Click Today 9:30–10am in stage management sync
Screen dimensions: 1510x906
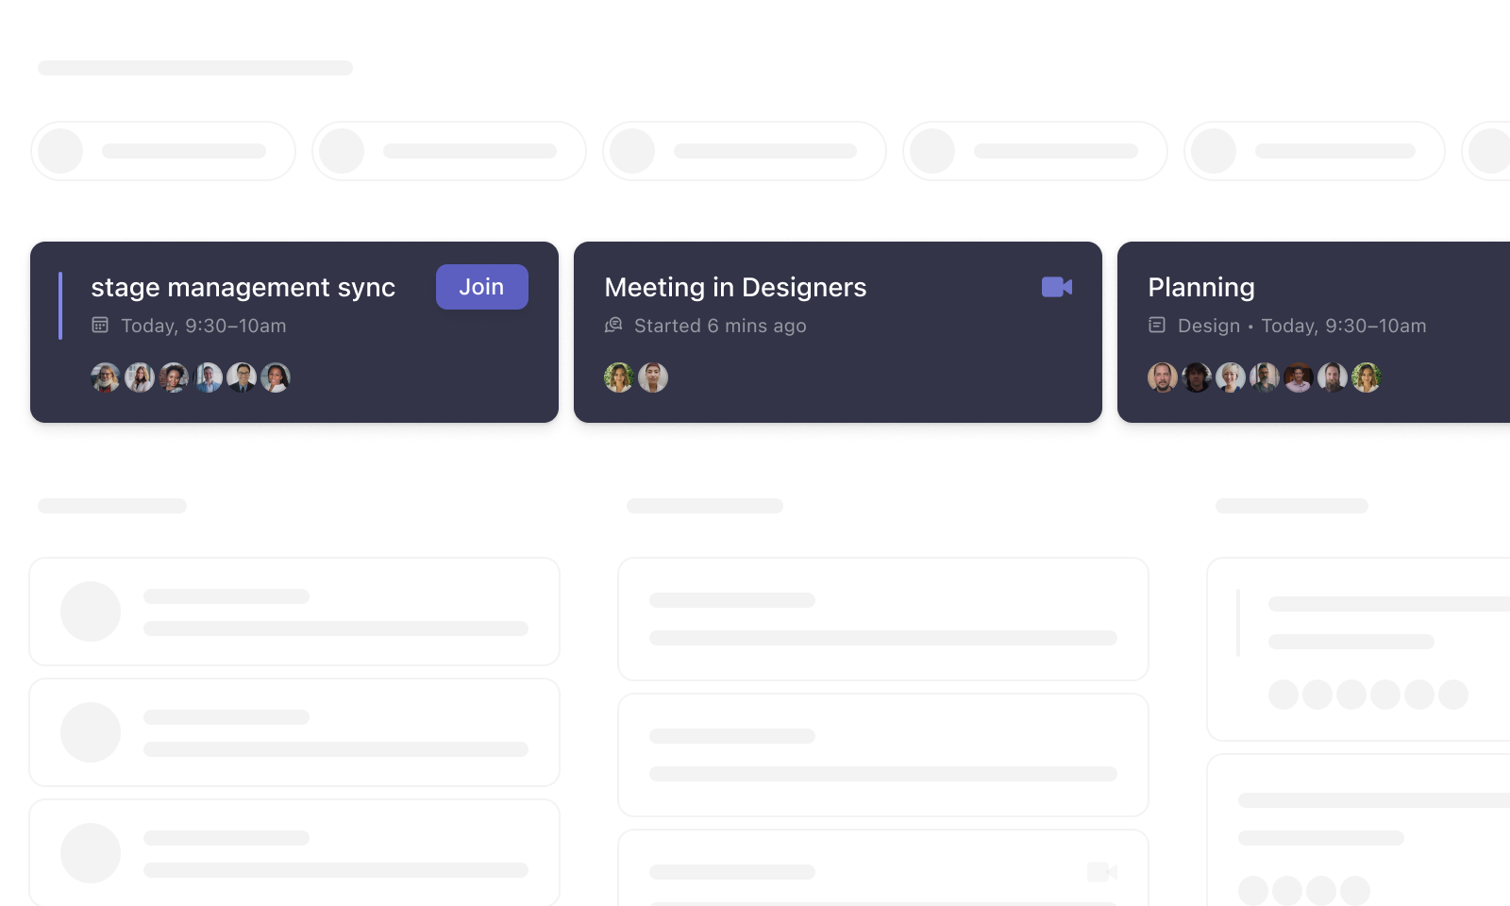pos(204,326)
